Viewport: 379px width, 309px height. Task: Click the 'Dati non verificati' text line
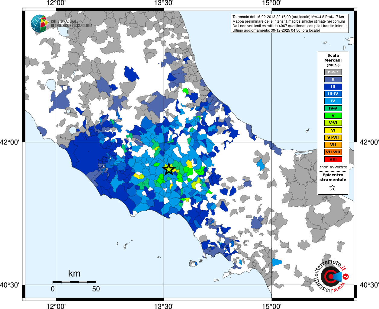coord(290,26)
